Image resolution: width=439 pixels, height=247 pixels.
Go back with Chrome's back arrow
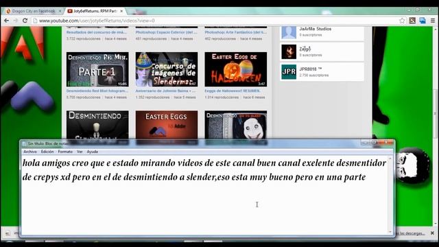point(6,21)
